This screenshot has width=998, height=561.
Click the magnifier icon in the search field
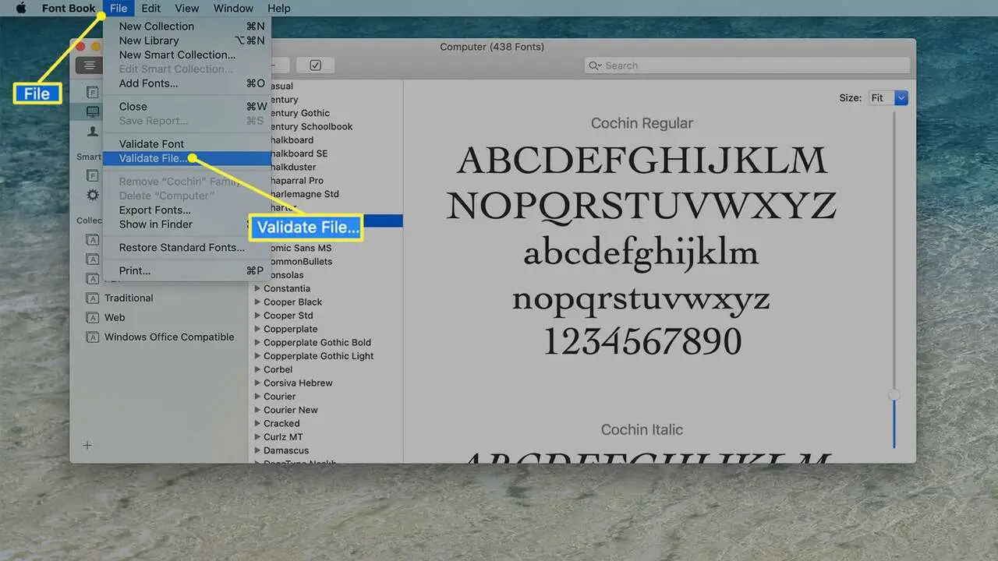click(x=596, y=65)
